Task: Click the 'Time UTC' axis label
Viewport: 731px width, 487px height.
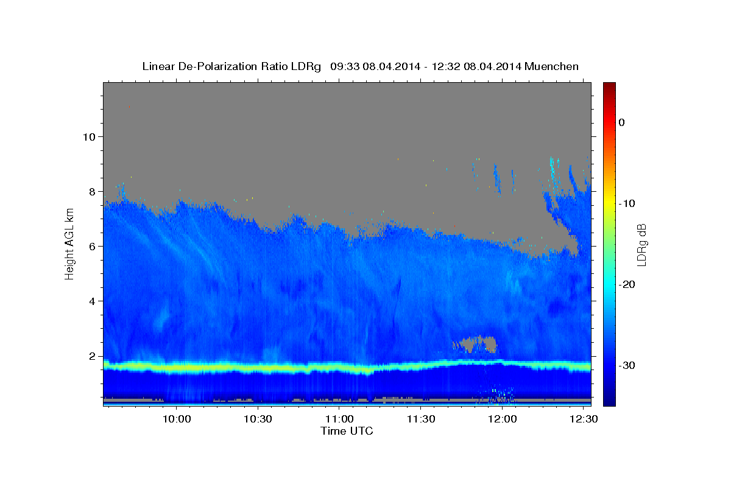Action: [347, 431]
